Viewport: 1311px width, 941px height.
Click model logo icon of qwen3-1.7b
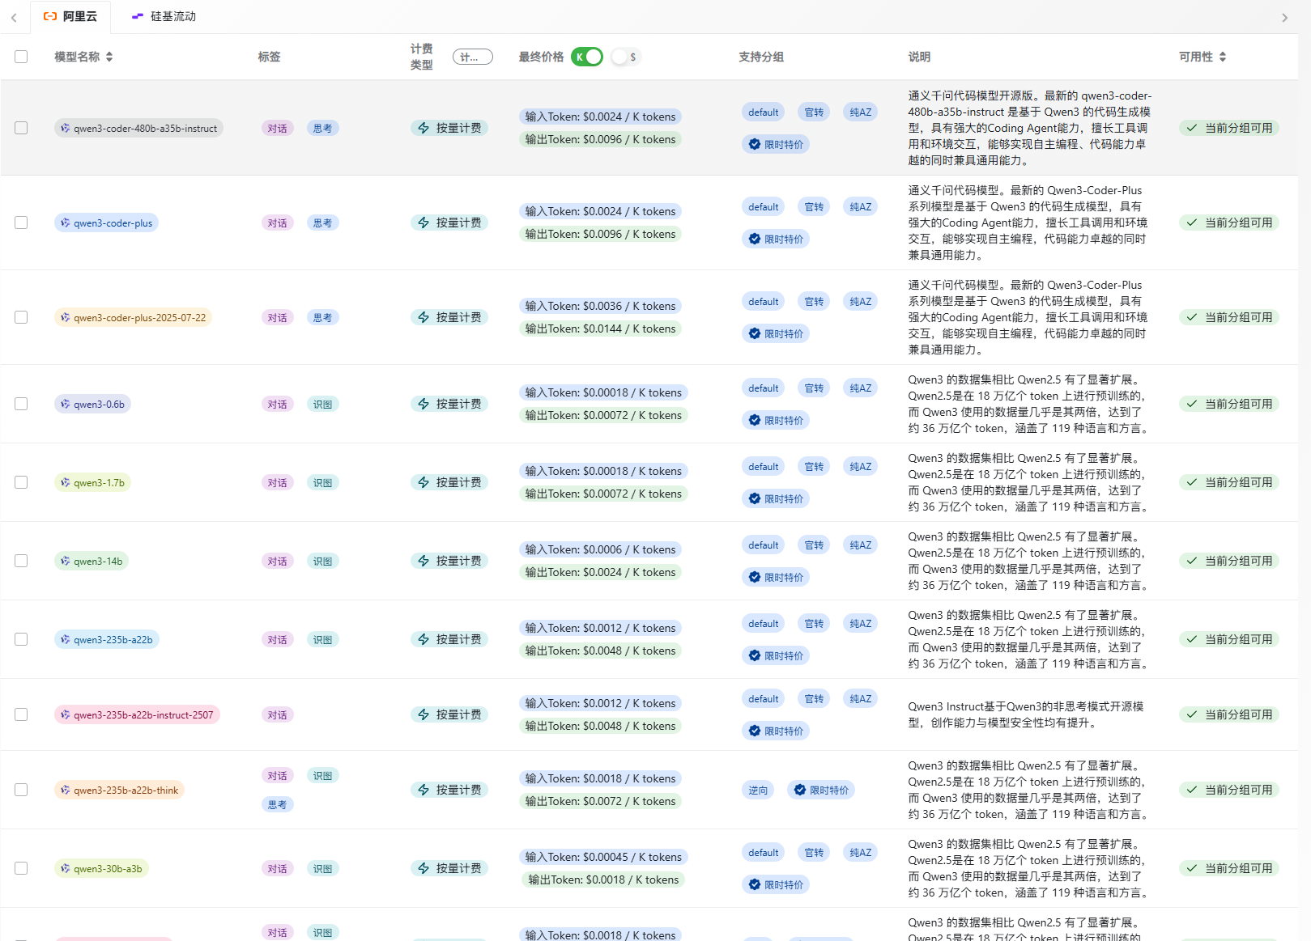(66, 482)
